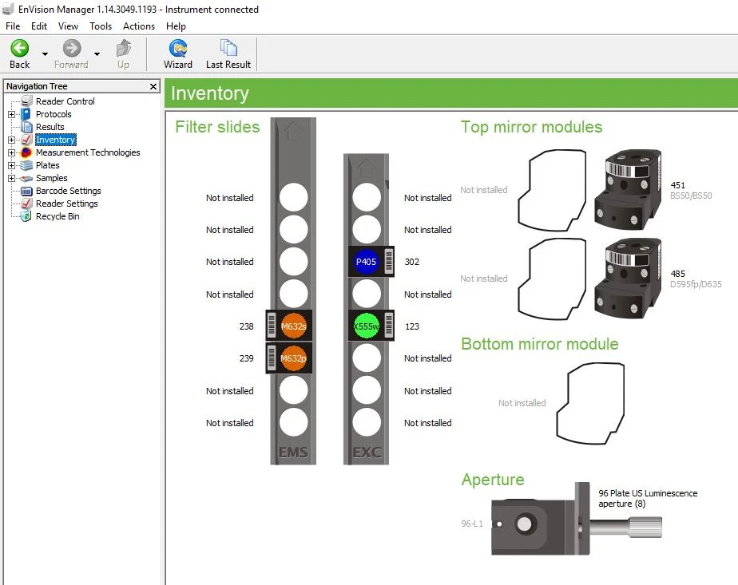
Task: Select Reader Control in navigation tree
Action: pyautogui.click(x=65, y=101)
